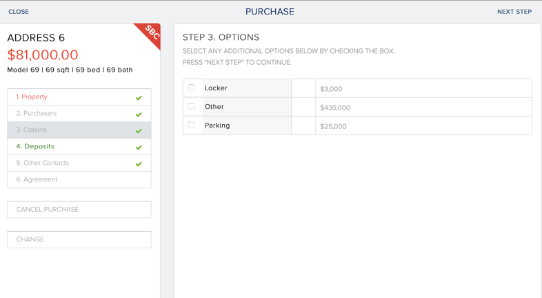The height and width of the screenshot is (298, 542).
Task: Open step 4. Deposits
Action: 35,147
